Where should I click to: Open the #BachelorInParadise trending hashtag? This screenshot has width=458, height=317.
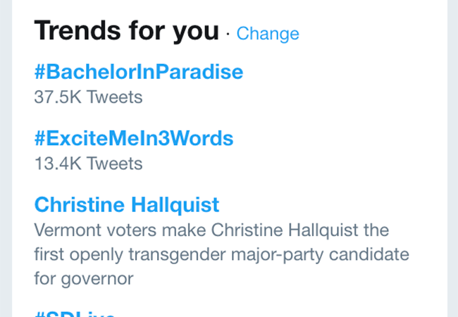point(138,71)
